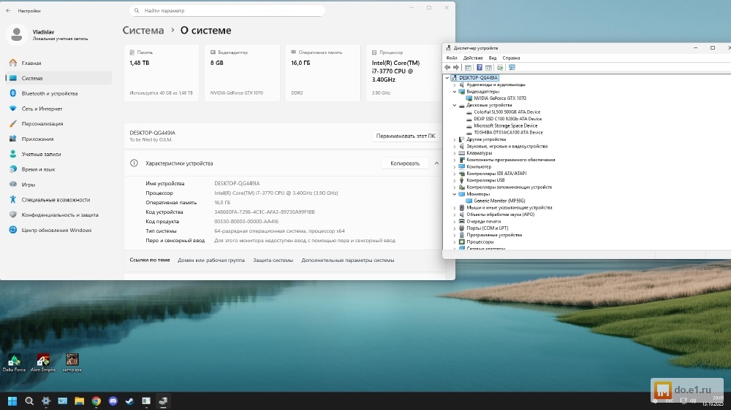Click the Копировать button
The height and width of the screenshot is (410, 731).
tap(404, 163)
